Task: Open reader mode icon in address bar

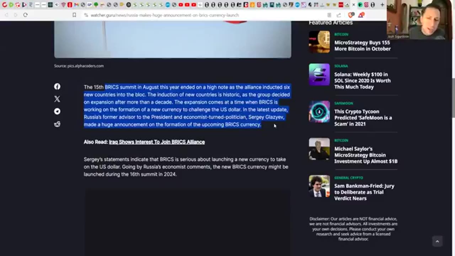Action: pos(329,15)
